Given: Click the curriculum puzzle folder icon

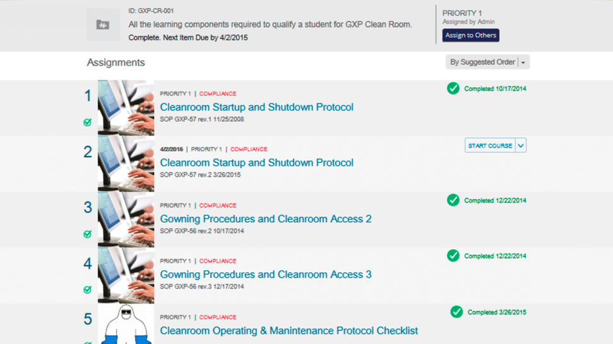Looking at the screenshot, I should 103,25.
